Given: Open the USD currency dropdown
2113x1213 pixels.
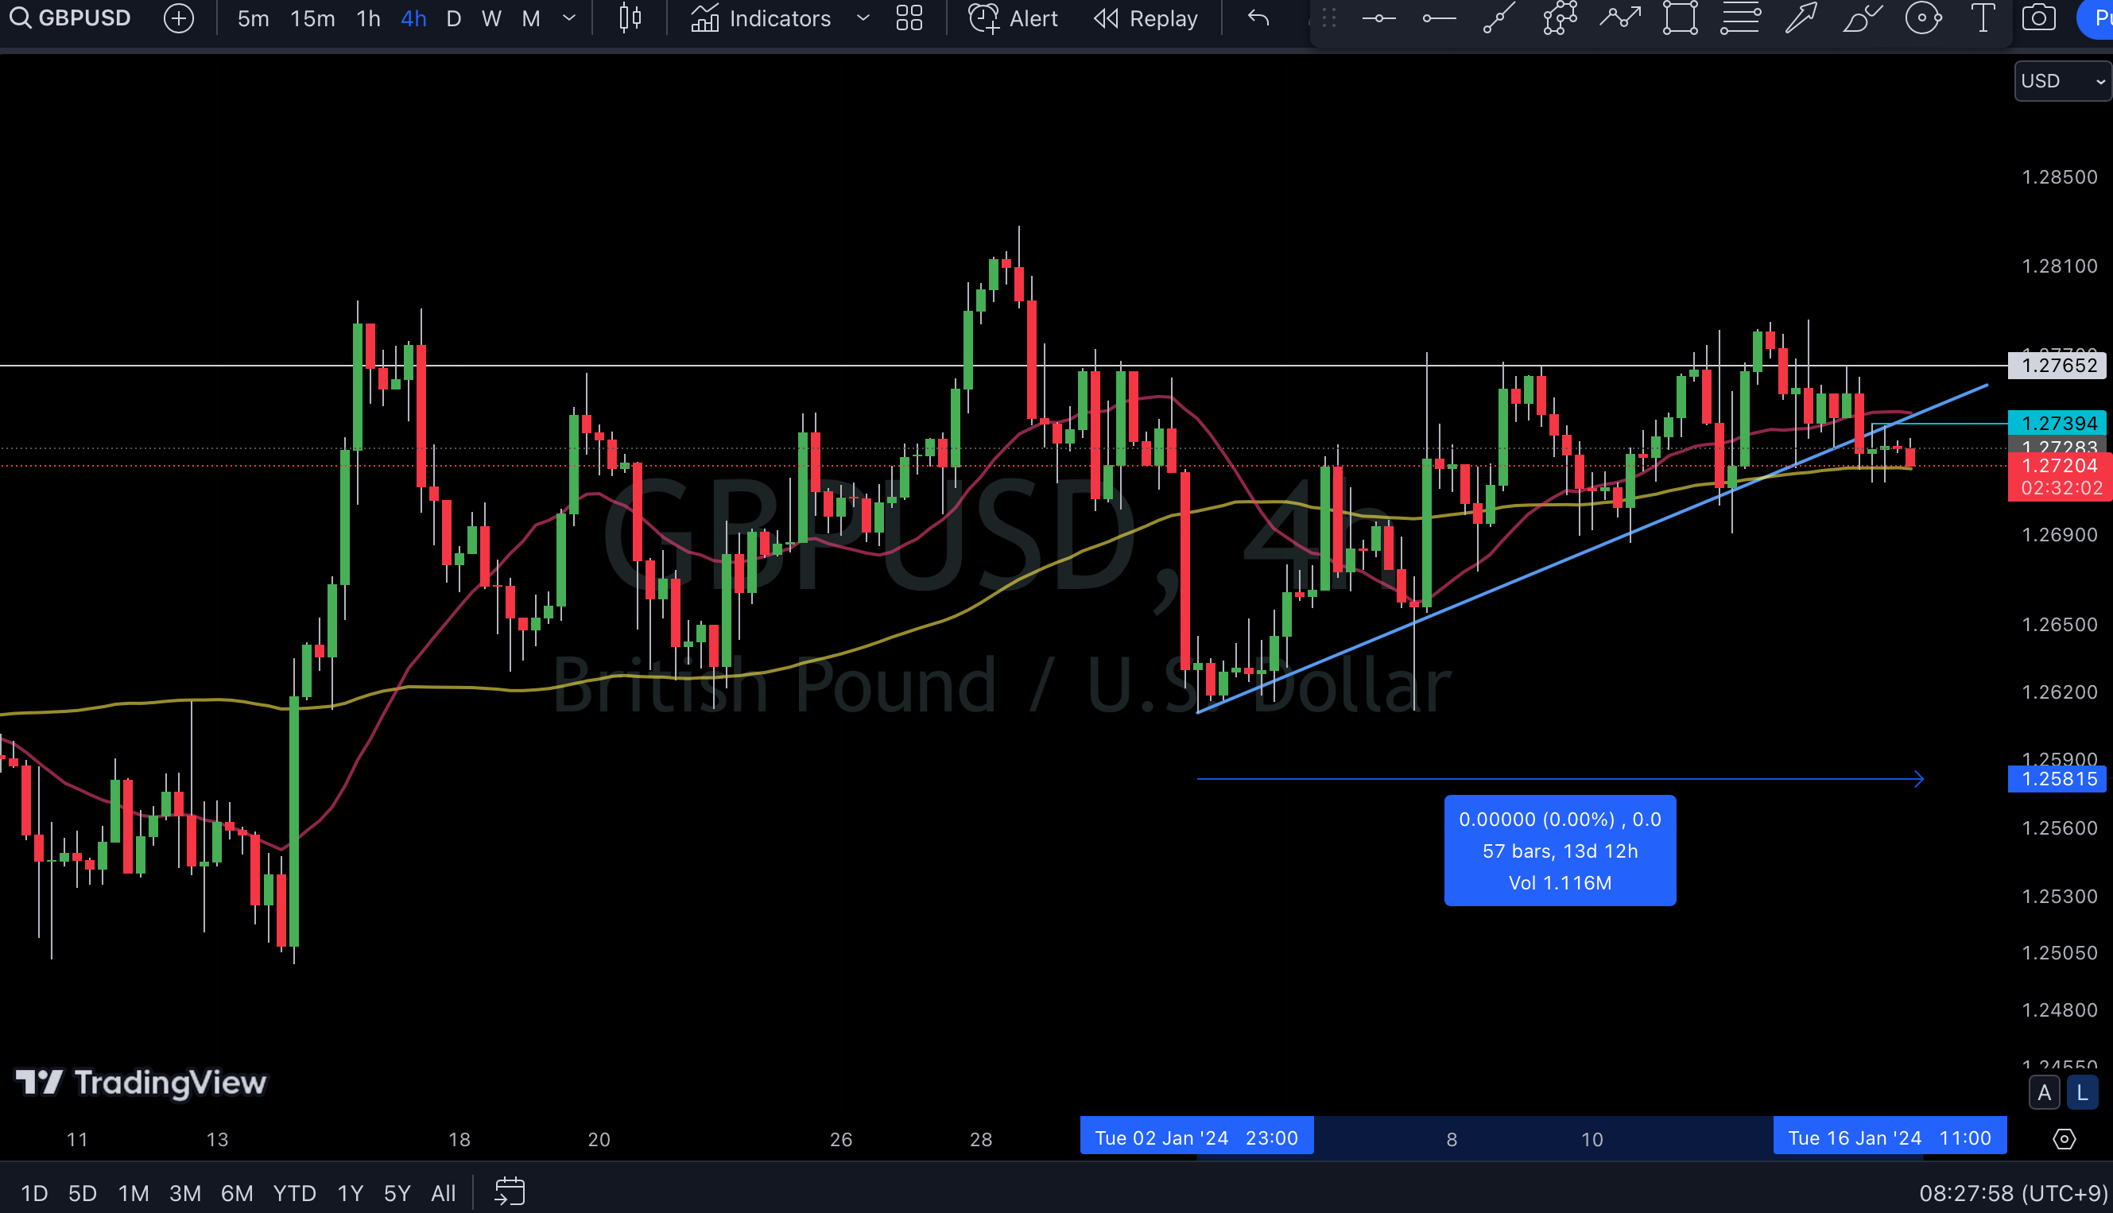Looking at the screenshot, I should coord(2062,81).
